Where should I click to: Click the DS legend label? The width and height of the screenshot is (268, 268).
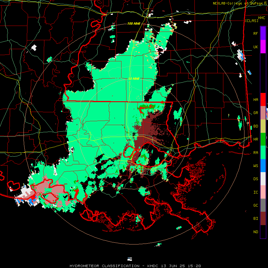pos(255,179)
